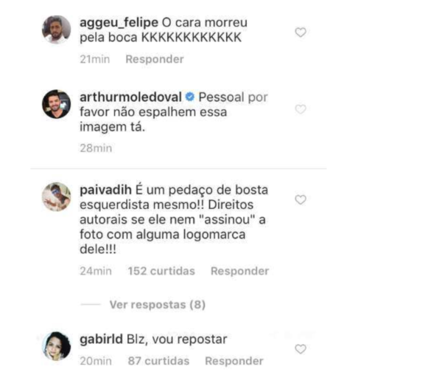
Task: Open arthurmoledoval's profile avatar
Action: tap(57, 104)
